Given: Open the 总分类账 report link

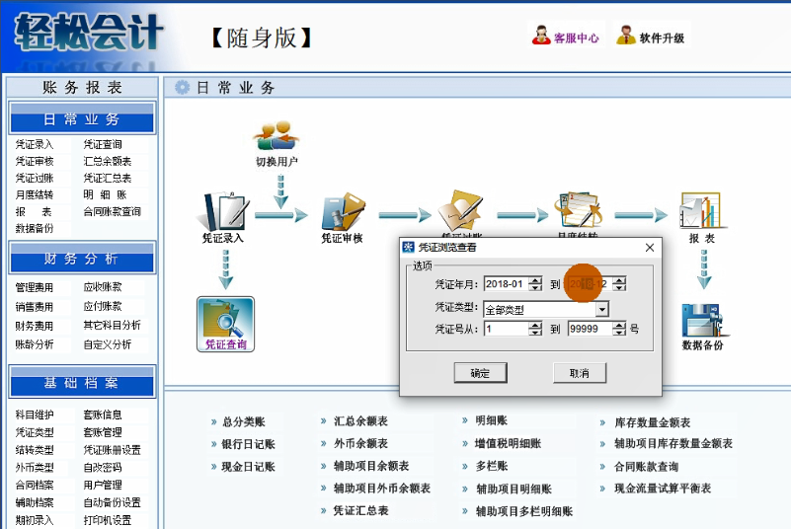Looking at the screenshot, I should point(244,421).
